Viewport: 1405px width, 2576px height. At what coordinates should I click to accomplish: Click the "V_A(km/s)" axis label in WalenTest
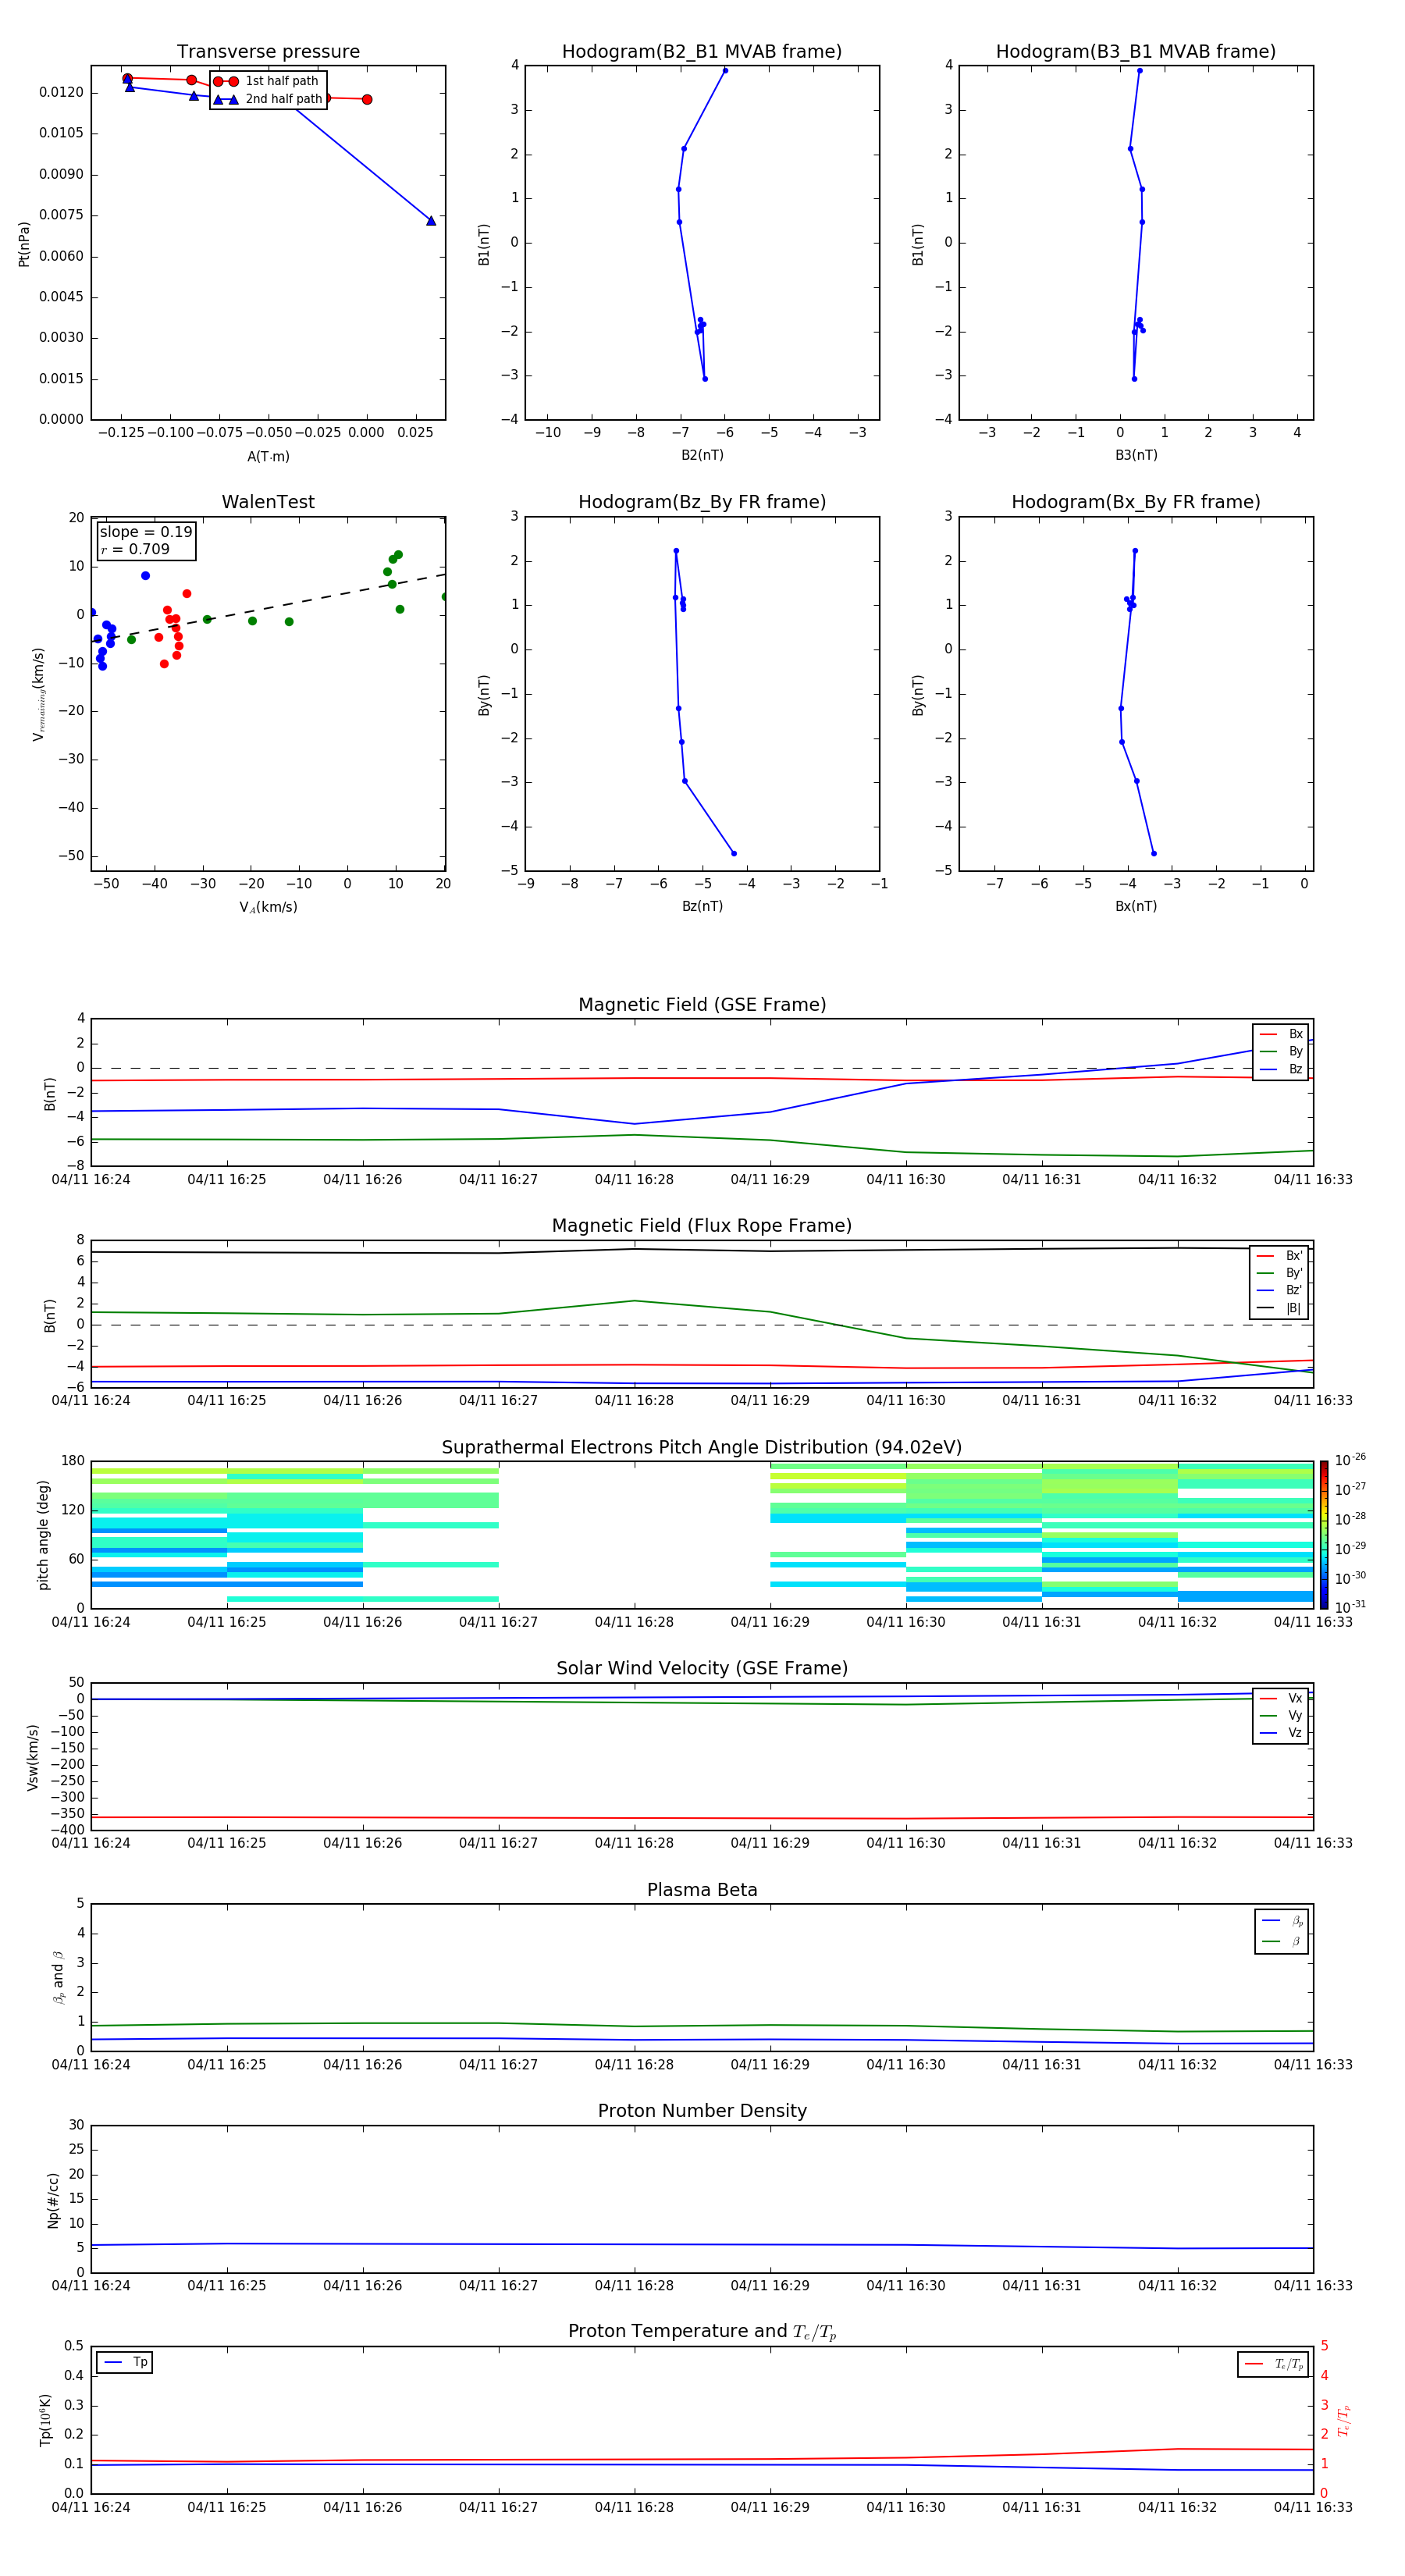click(268, 907)
